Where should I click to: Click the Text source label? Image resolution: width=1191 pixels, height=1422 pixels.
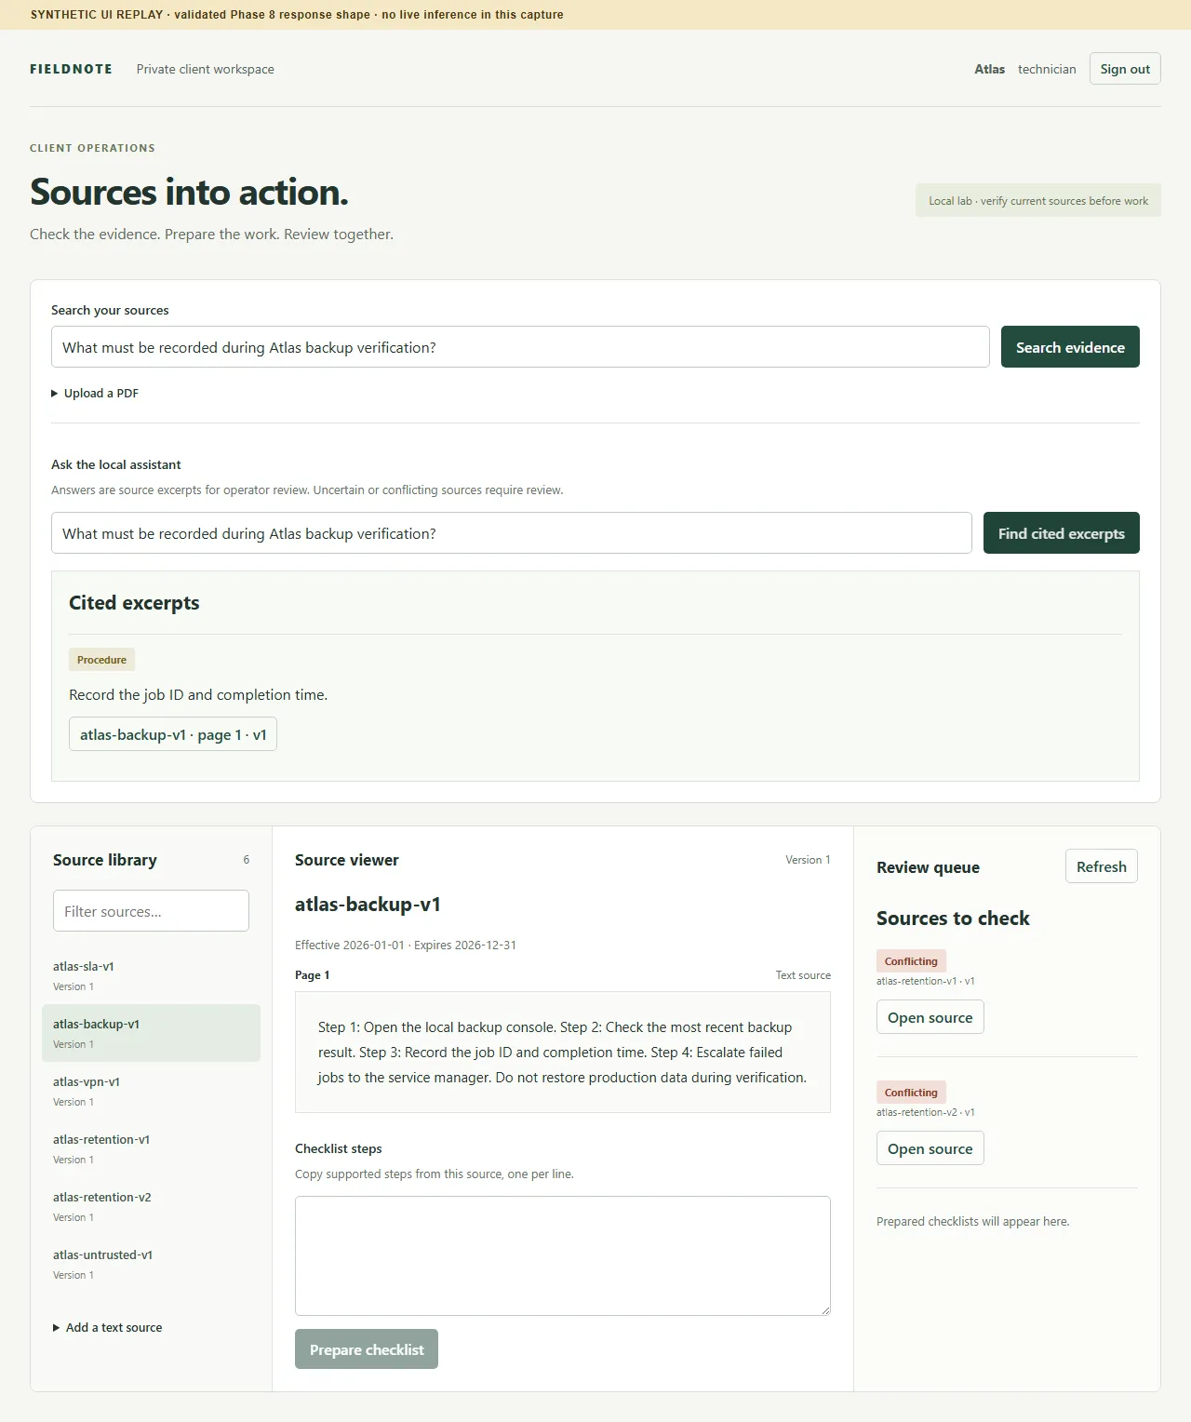click(803, 975)
